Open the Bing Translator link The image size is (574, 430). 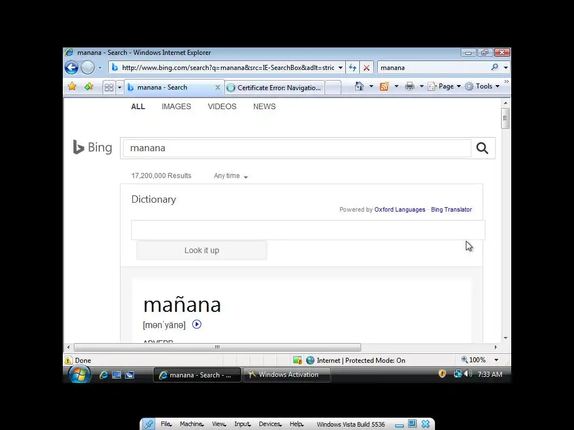click(x=451, y=209)
